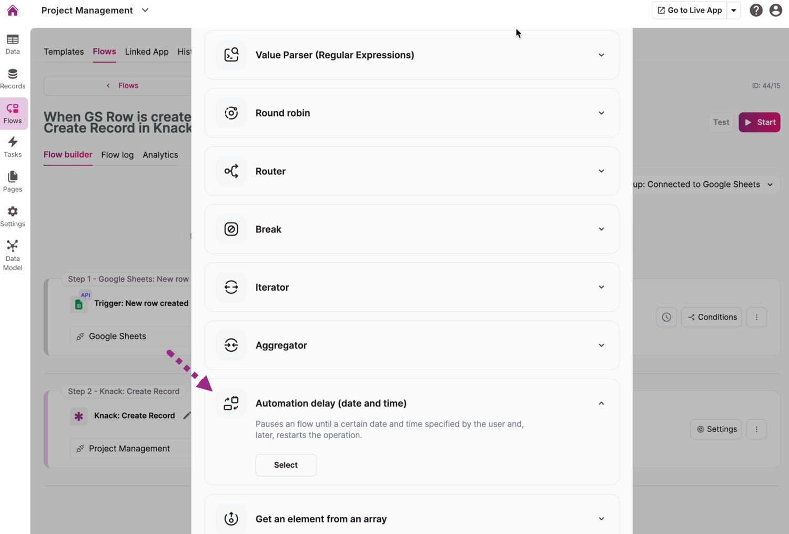Image resolution: width=789 pixels, height=534 pixels.
Task: Click the clock schedule icon on Step 1
Action: pos(666,317)
